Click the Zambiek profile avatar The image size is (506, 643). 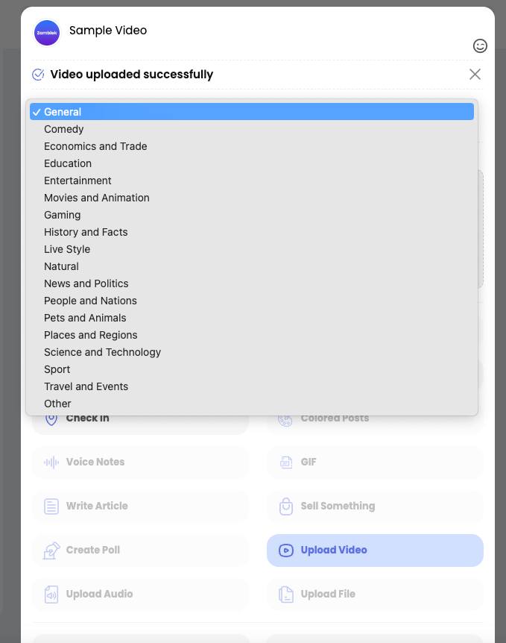[47, 33]
